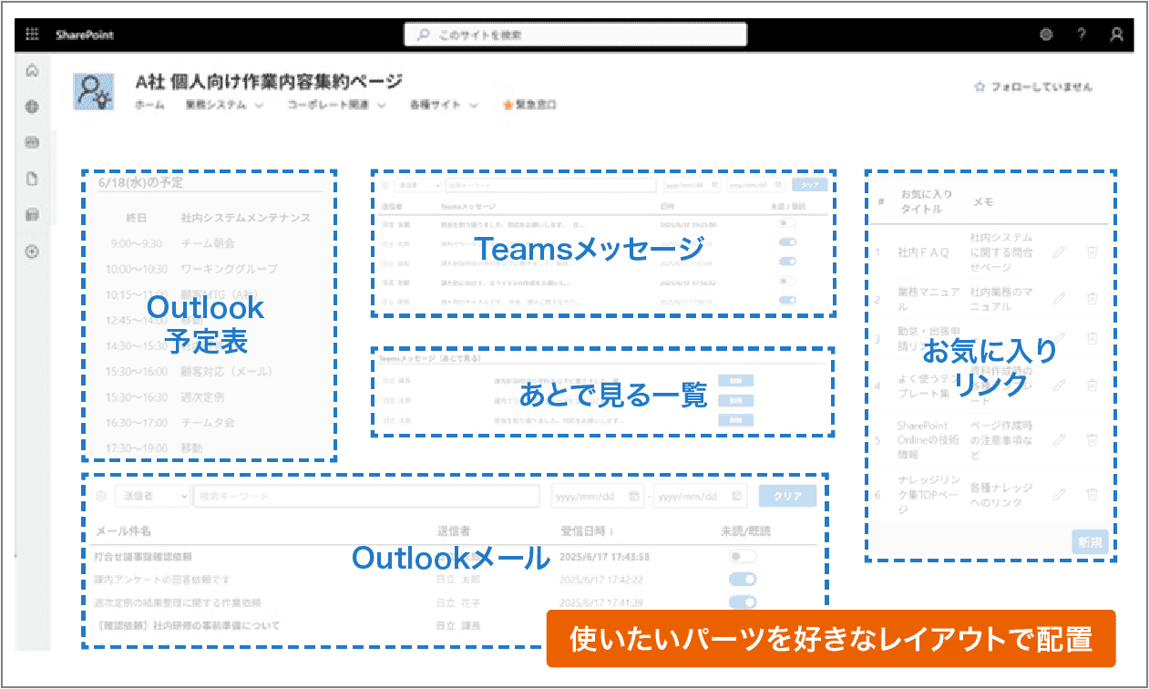Click the フォローしていません follow star link

tap(1033, 87)
